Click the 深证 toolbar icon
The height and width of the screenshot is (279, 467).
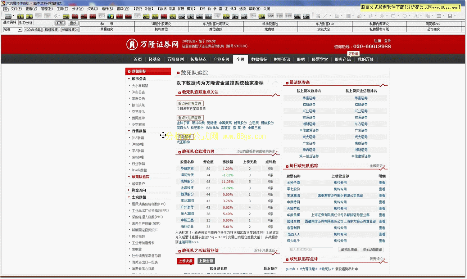pyautogui.click(x=92, y=16)
